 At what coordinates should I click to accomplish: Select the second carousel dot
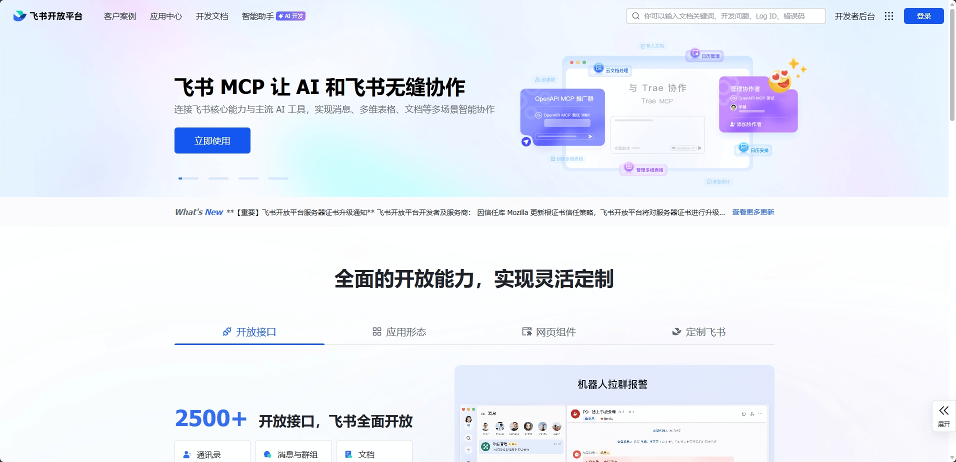click(218, 178)
